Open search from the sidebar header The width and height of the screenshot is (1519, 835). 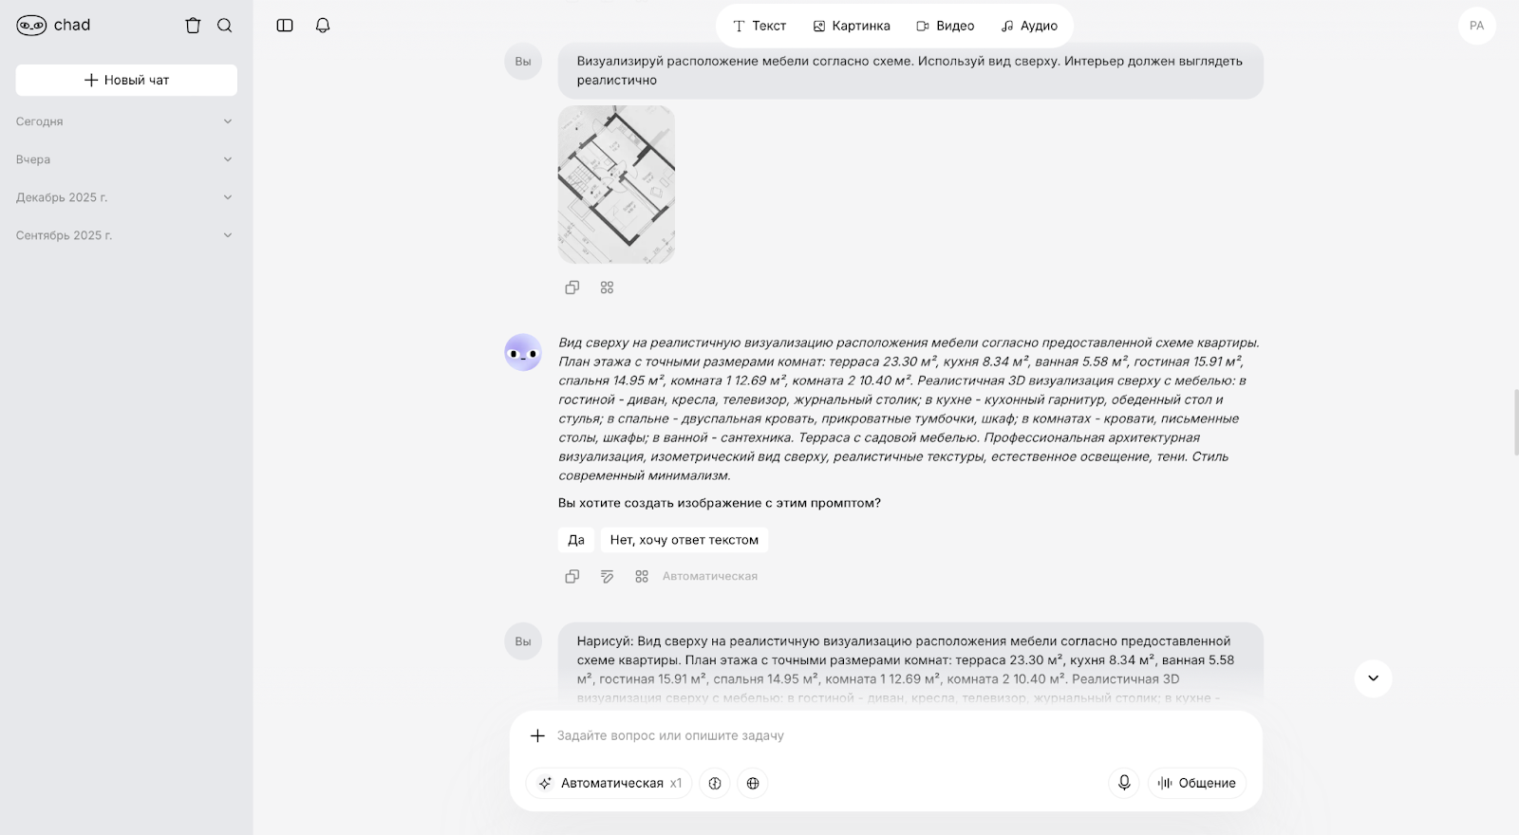(224, 26)
